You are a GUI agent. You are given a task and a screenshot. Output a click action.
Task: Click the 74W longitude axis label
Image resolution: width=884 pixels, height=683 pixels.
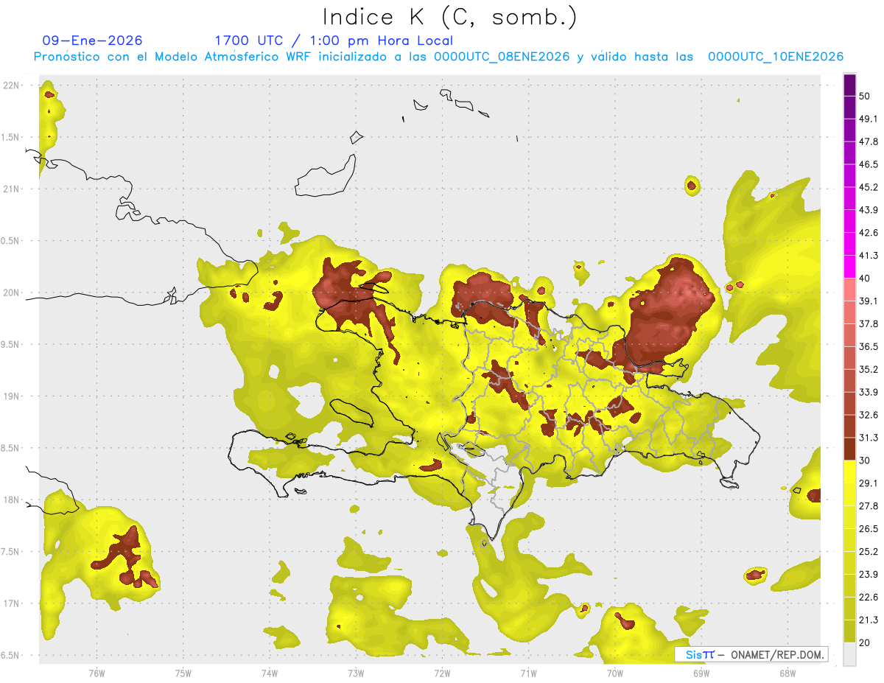pyautogui.click(x=269, y=673)
